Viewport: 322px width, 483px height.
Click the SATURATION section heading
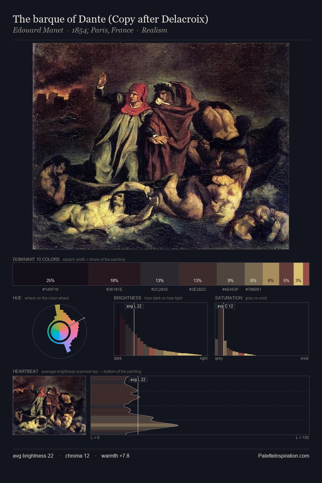coord(229,298)
